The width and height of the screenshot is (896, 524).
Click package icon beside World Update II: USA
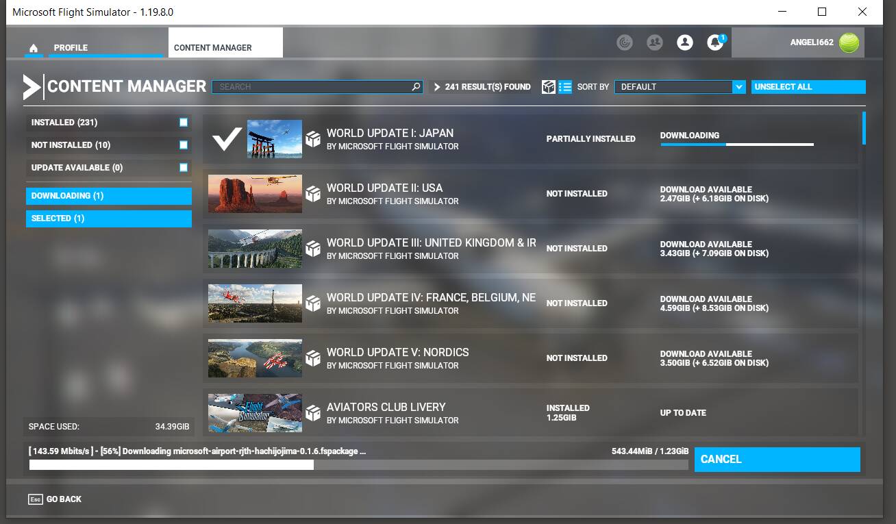click(x=313, y=194)
